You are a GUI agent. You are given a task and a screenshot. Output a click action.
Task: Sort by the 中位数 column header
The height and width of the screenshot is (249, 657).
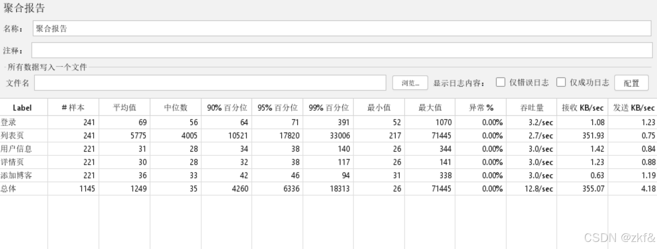point(175,108)
